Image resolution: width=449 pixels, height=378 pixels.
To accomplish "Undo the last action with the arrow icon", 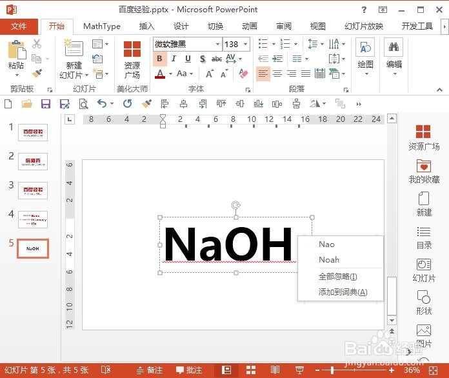I will (x=102, y=103).
